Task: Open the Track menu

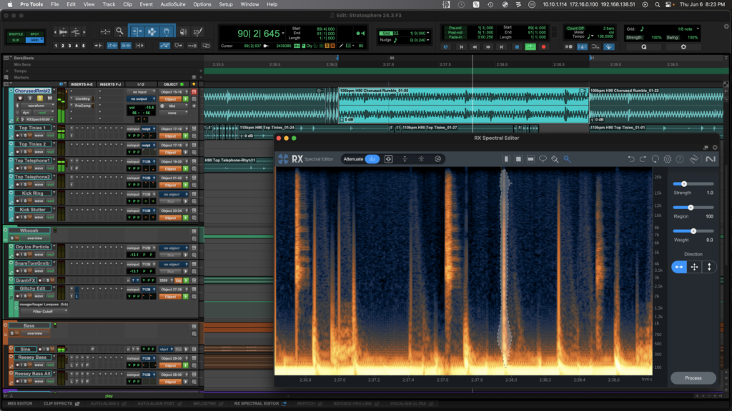Action: pos(109,4)
